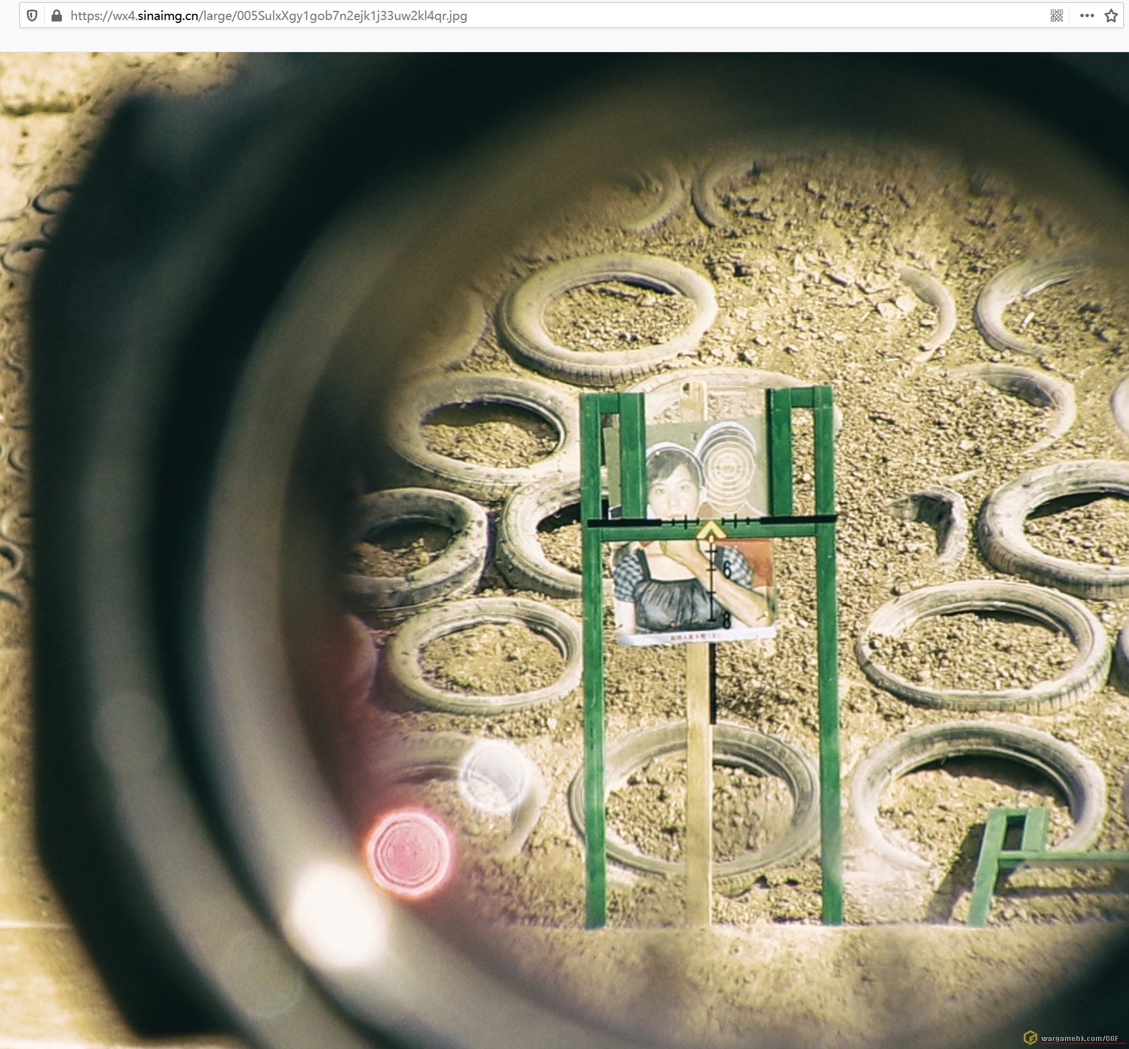Click the tracking protection shield icon
The image size is (1129, 1049).
32,15
